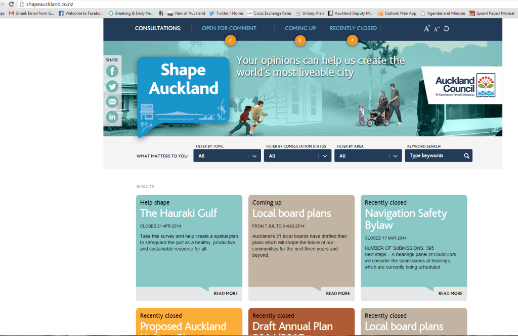518x336 pixels.
Task: Click Read More for Local board plans
Action: click(337, 293)
